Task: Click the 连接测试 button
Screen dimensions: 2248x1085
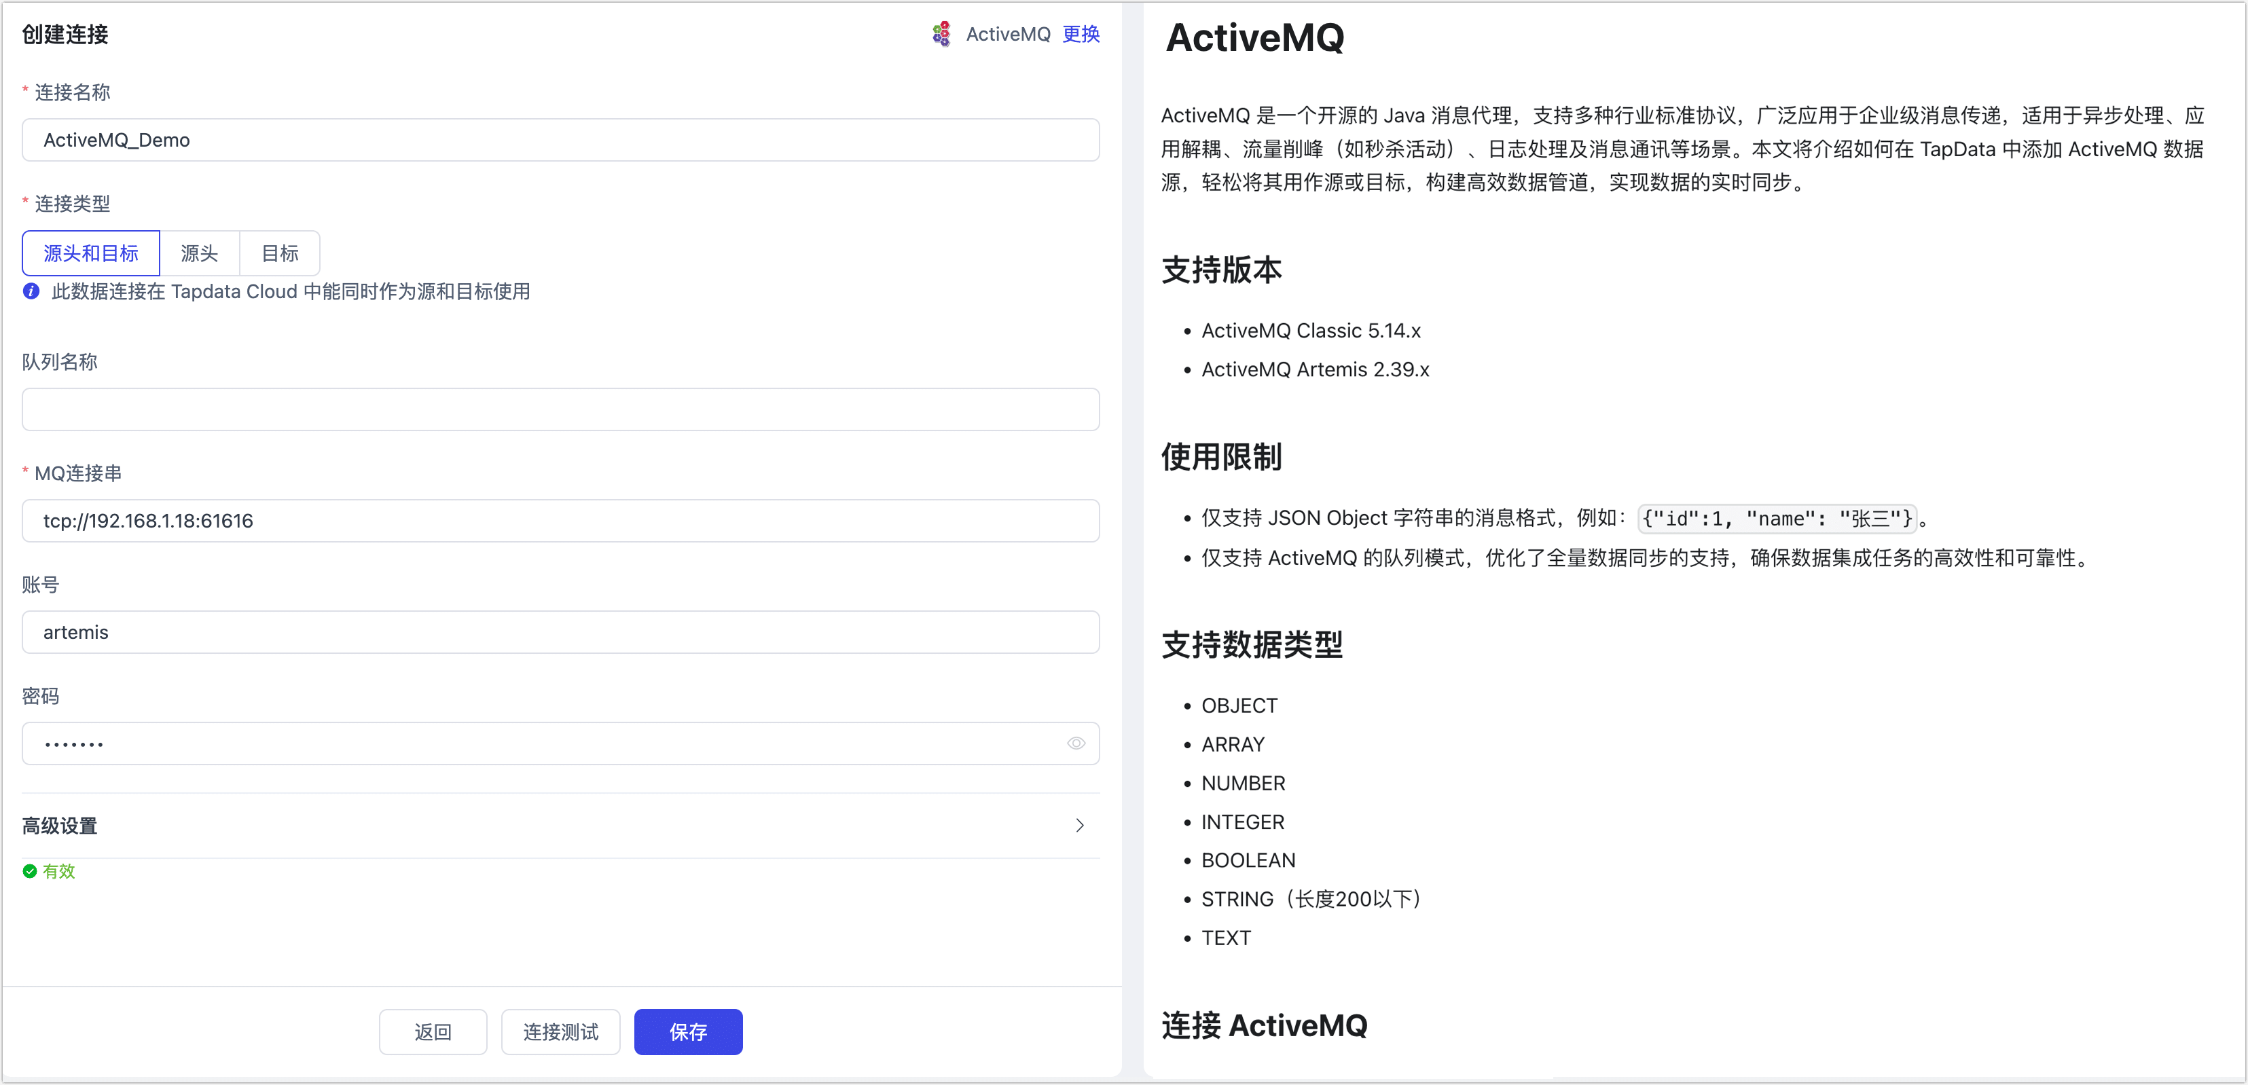Action: (560, 1032)
